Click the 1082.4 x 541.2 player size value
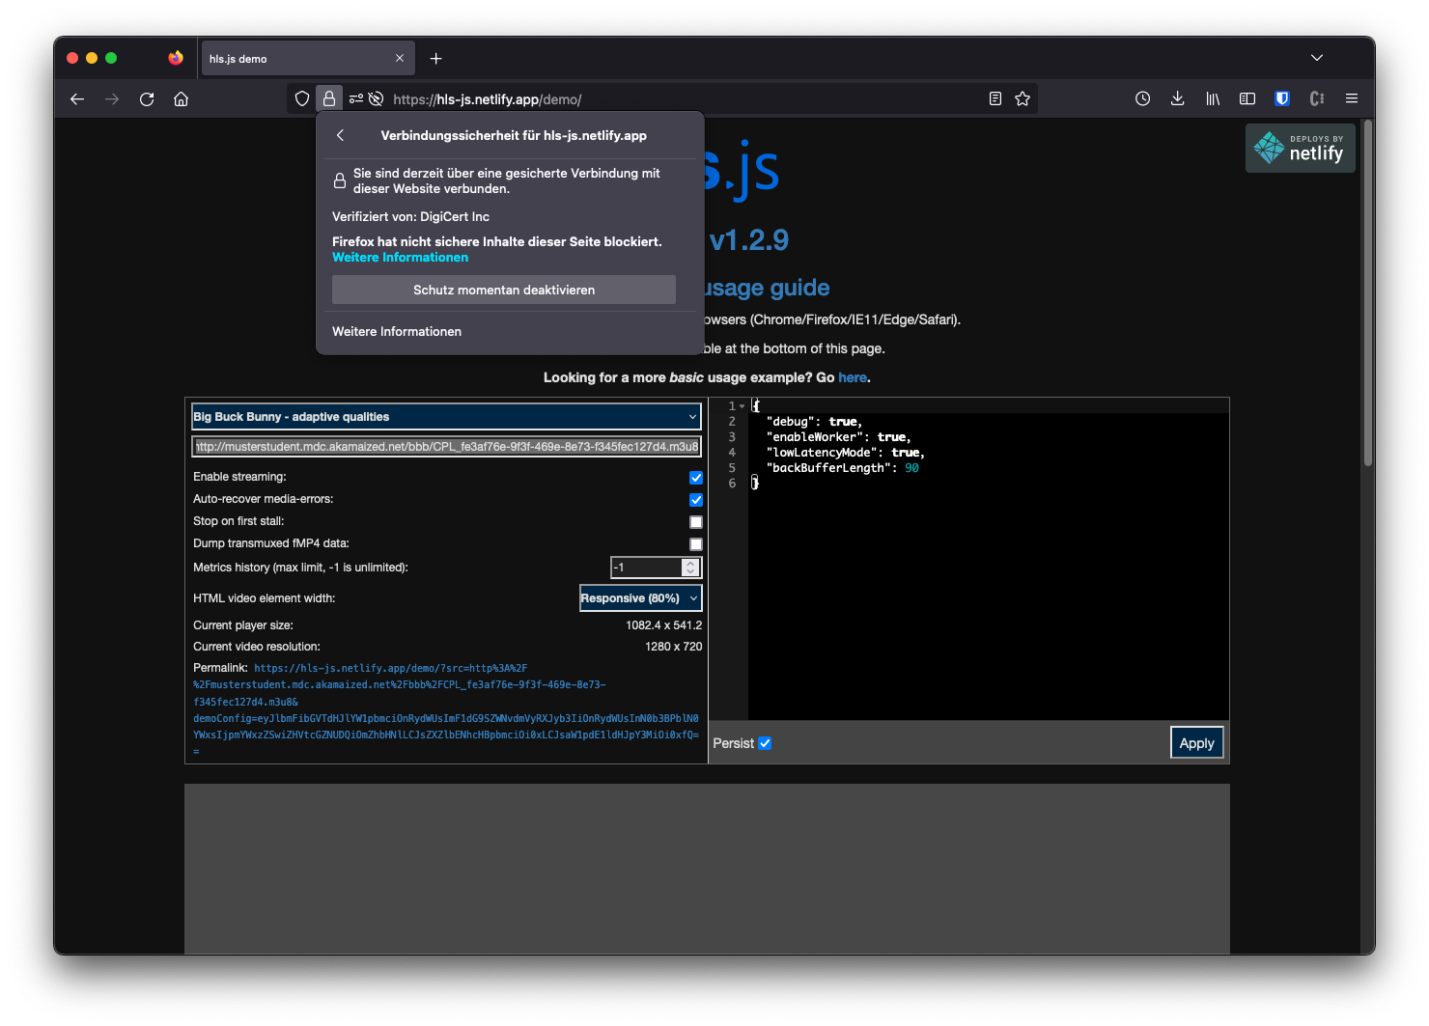 coord(663,625)
